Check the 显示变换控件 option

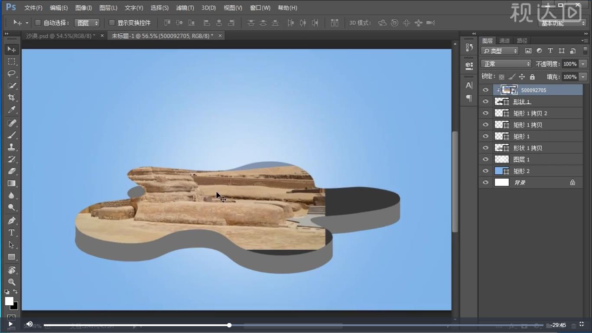(x=112, y=23)
